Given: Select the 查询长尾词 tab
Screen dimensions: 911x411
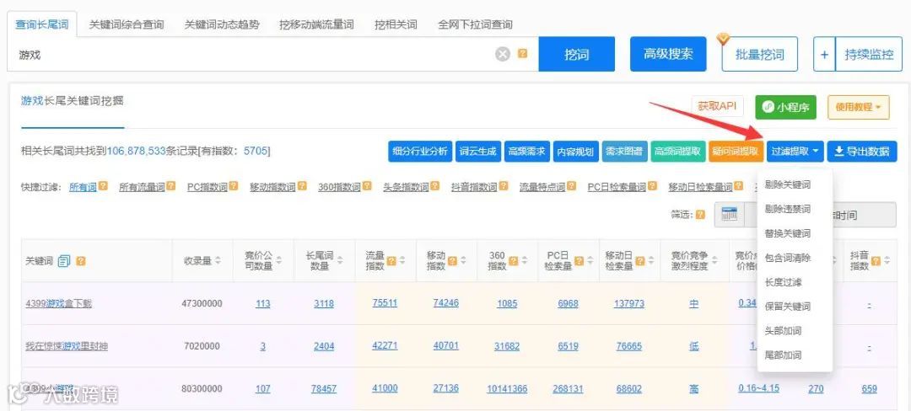Looking at the screenshot, I should 42,24.
